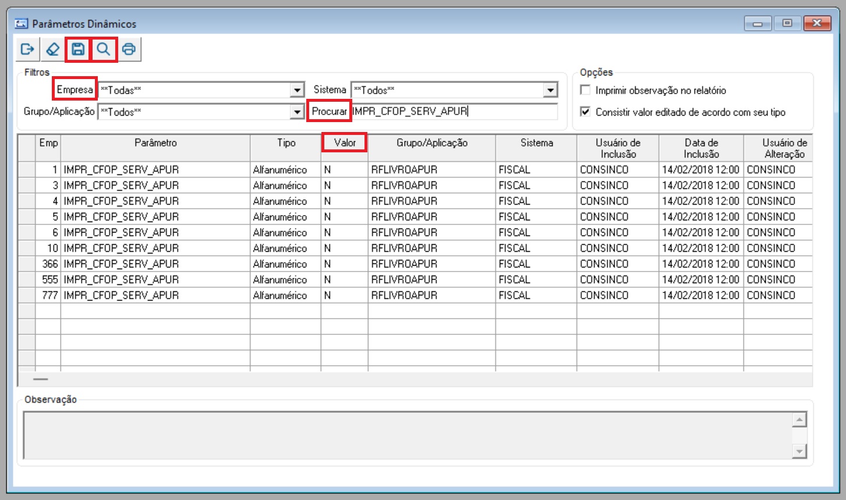The width and height of the screenshot is (846, 500).
Task: Close the Parâmetros Dinâmicos window
Action: (817, 23)
